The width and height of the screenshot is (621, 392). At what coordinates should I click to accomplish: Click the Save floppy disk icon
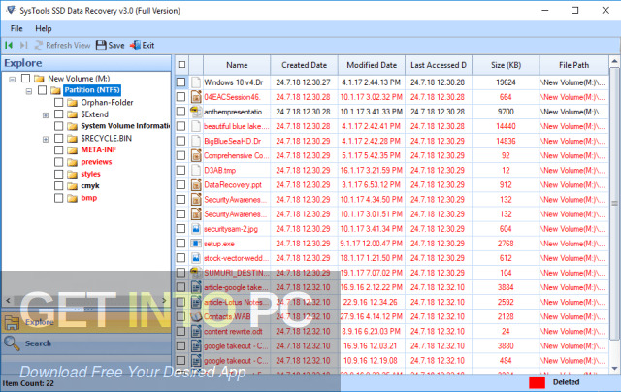[x=101, y=46]
